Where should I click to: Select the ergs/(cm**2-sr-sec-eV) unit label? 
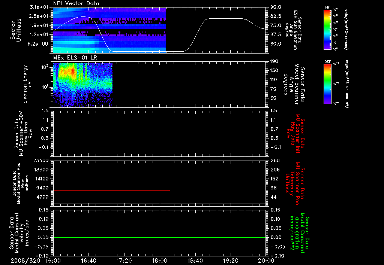click(347, 84)
